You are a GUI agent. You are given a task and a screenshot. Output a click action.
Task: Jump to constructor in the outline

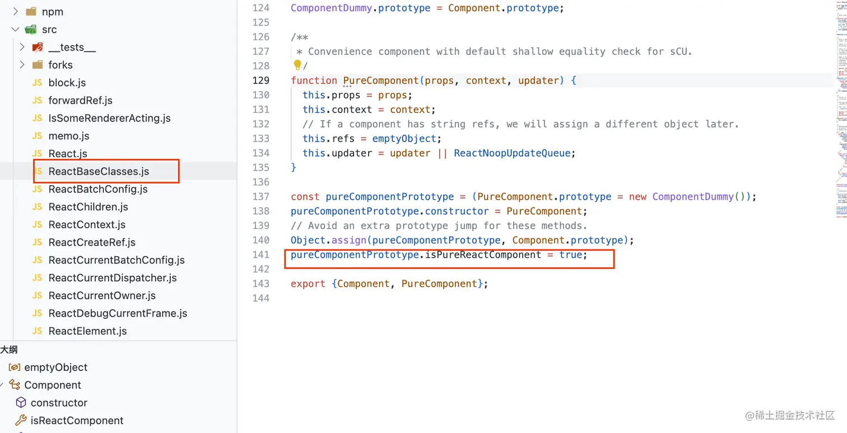pos(59,403)
